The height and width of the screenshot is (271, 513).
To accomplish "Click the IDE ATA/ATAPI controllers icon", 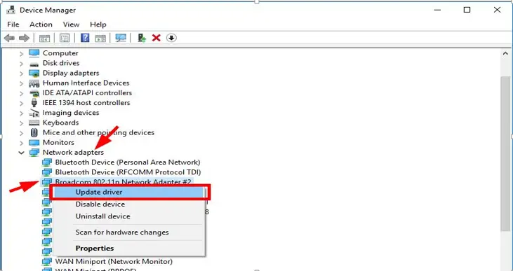I will pos(34,93).
